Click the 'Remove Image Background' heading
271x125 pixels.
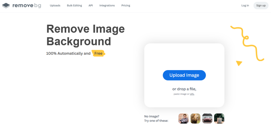point(86,35)
